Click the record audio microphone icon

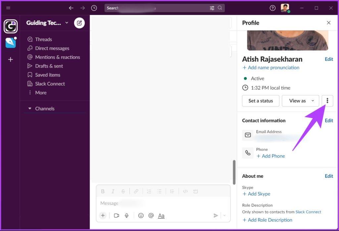[x=127, y=215]
